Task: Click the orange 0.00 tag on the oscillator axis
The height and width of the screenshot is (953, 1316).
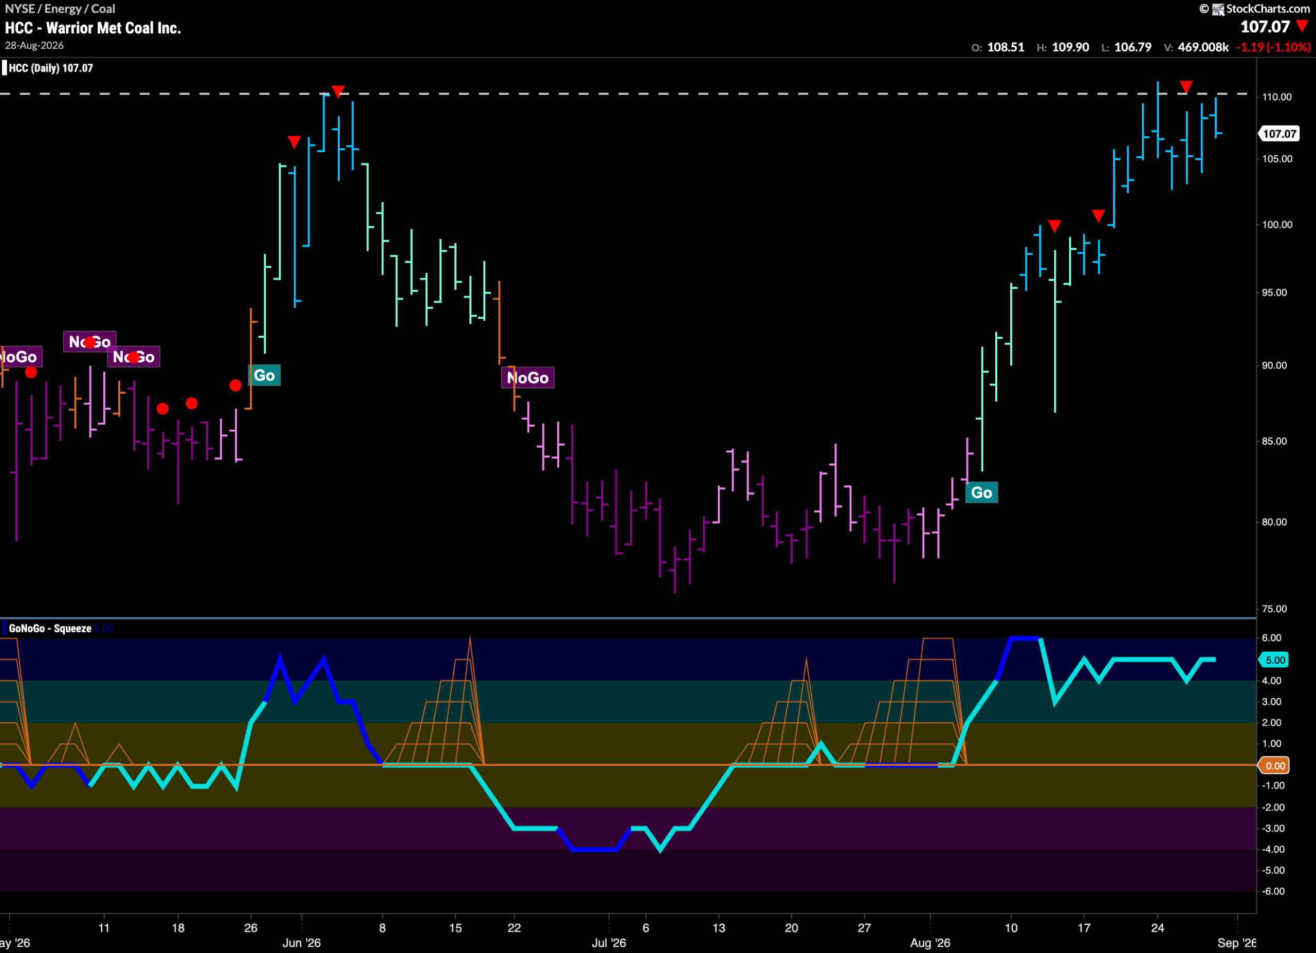Action: (1274, 766)
